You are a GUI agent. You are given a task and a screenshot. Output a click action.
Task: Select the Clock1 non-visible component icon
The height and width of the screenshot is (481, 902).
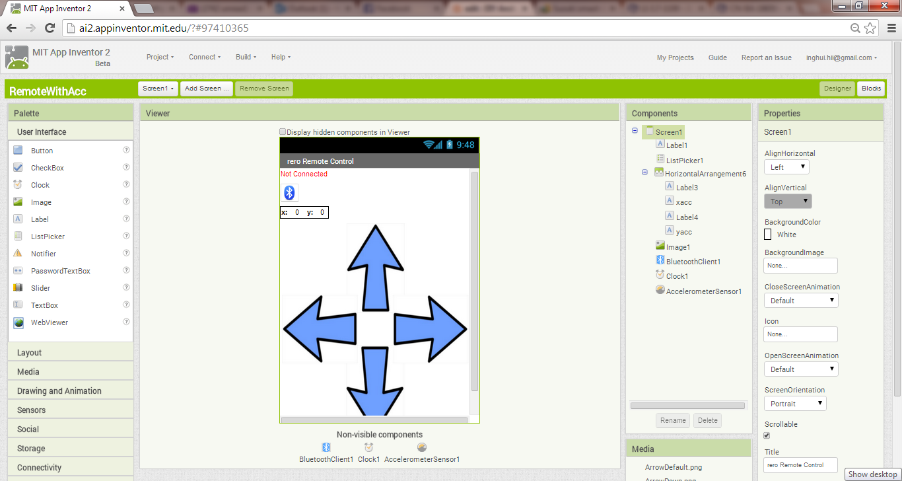click(368, 447)
